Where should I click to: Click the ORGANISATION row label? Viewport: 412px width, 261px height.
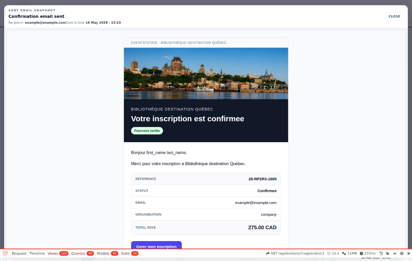point(148,215)
